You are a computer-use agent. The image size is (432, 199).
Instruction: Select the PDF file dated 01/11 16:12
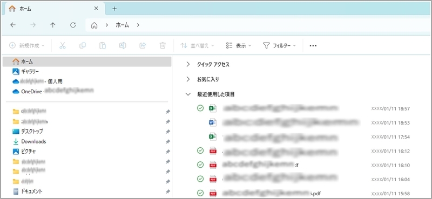[303, 151]
